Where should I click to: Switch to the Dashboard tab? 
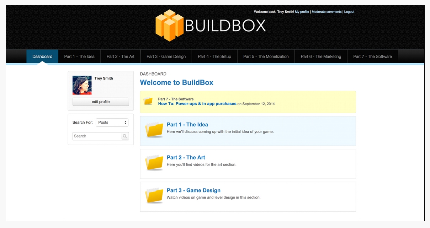42,56
